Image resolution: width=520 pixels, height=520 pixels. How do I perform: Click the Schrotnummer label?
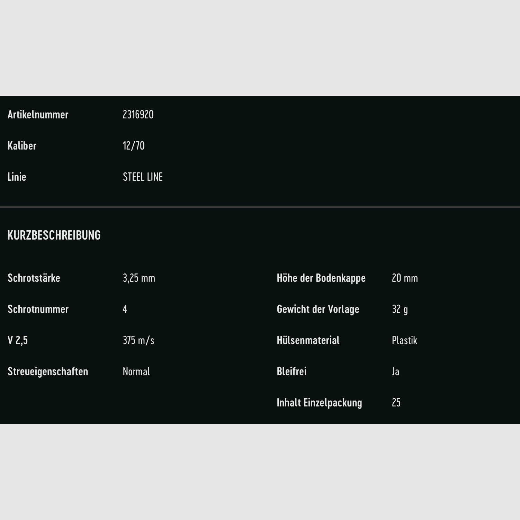pyautogui.click(x=38, y=309)
